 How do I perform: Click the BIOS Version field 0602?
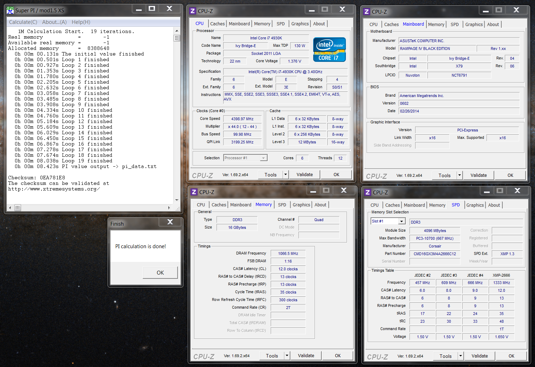pos(459,103)
